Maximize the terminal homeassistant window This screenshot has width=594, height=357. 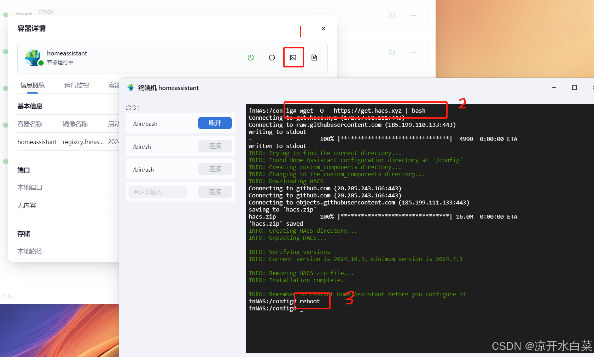click(x=575, y=88)
